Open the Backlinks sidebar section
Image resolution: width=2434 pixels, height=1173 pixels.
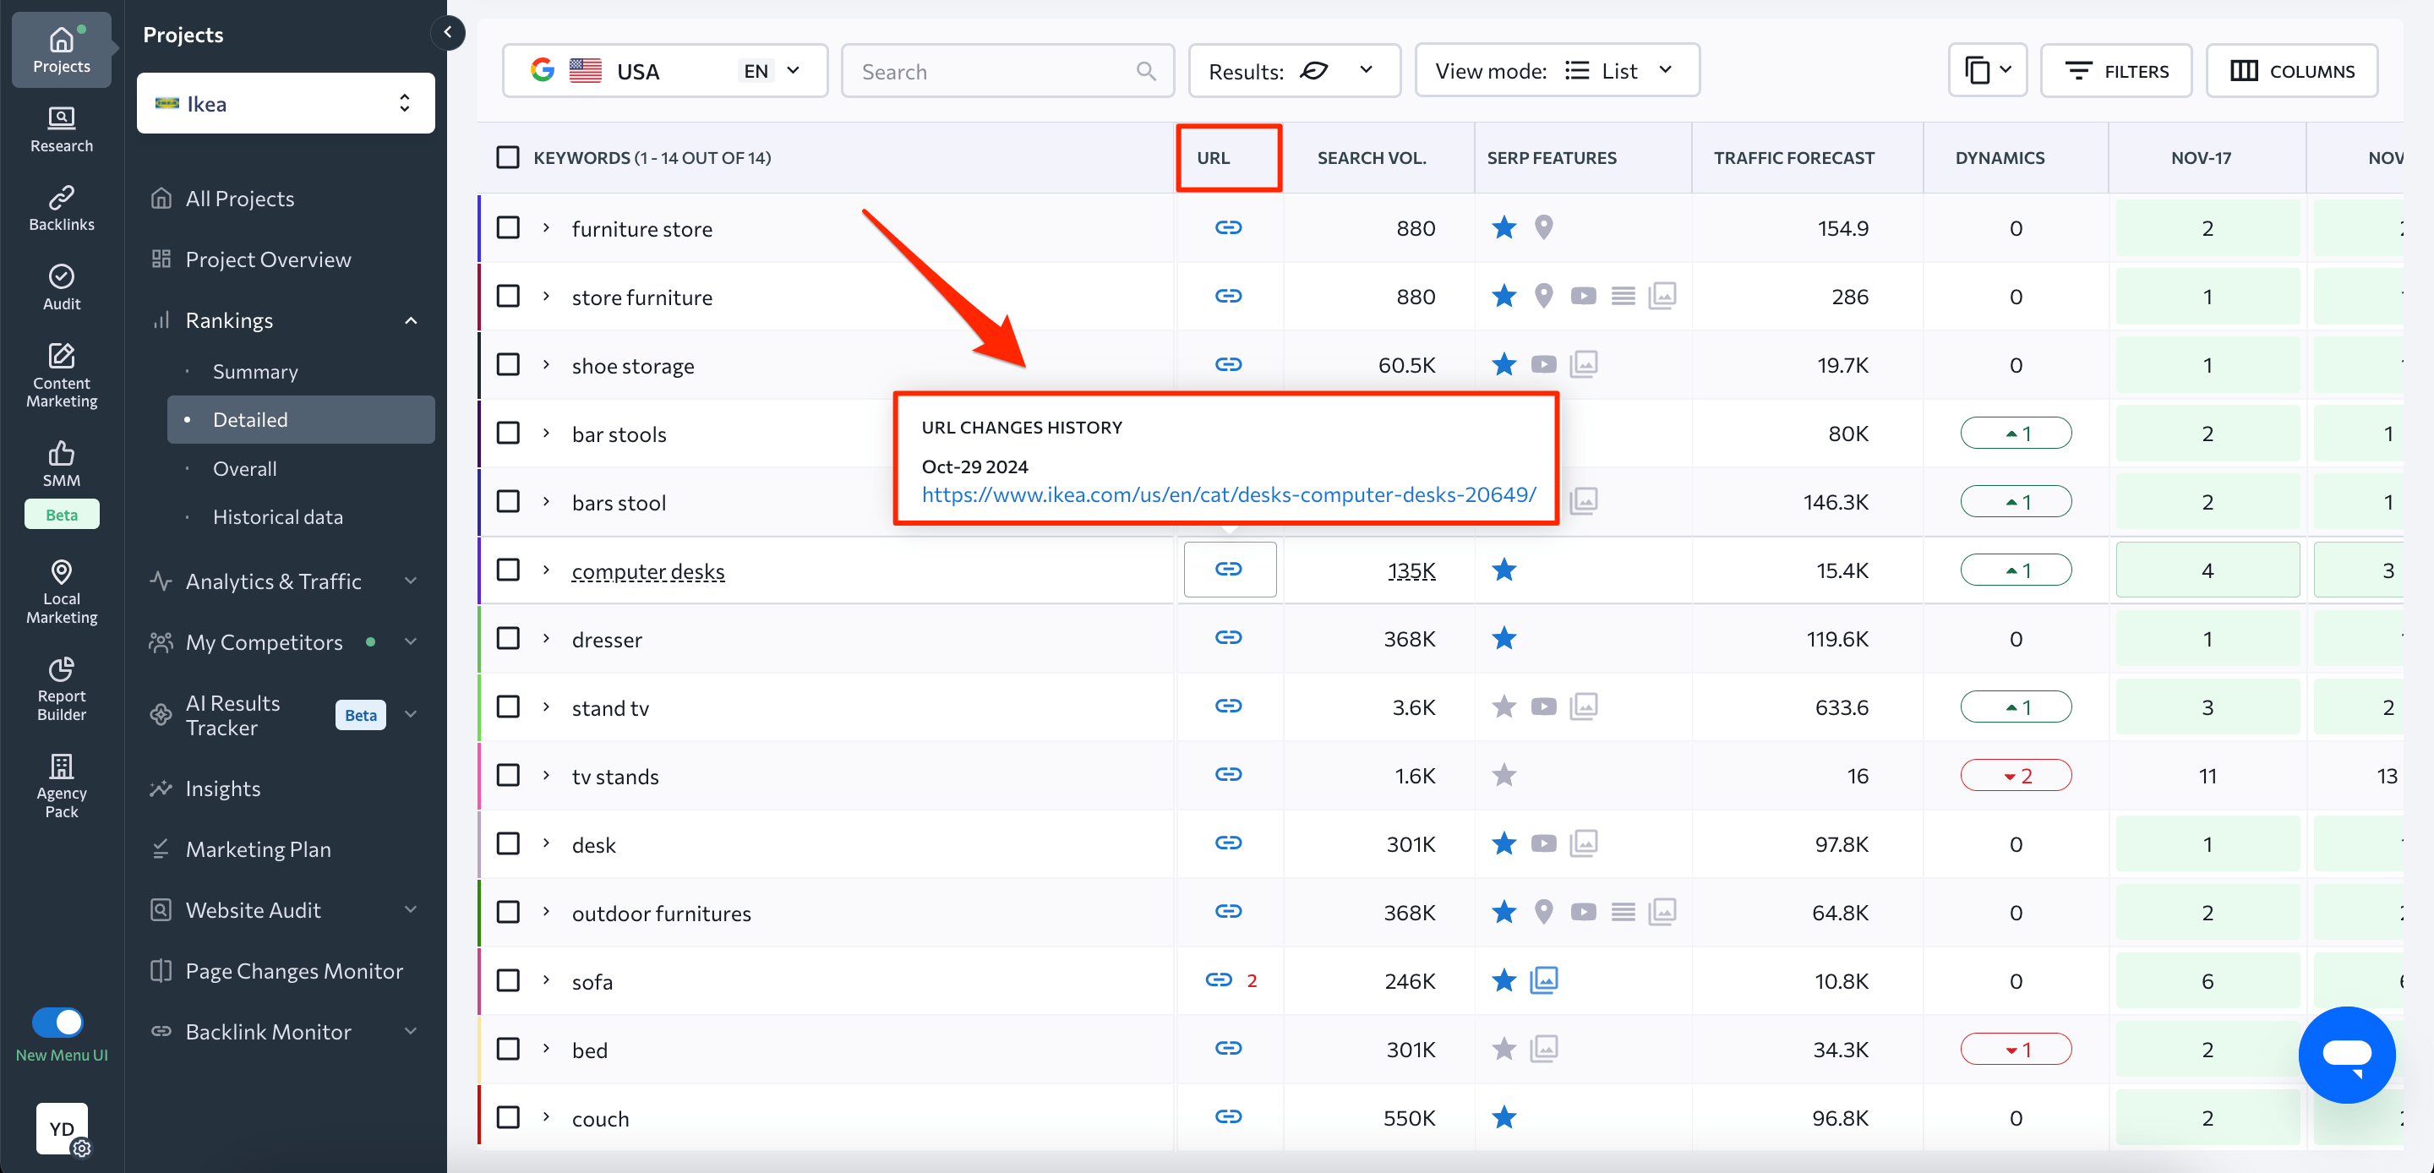(62, 207)
